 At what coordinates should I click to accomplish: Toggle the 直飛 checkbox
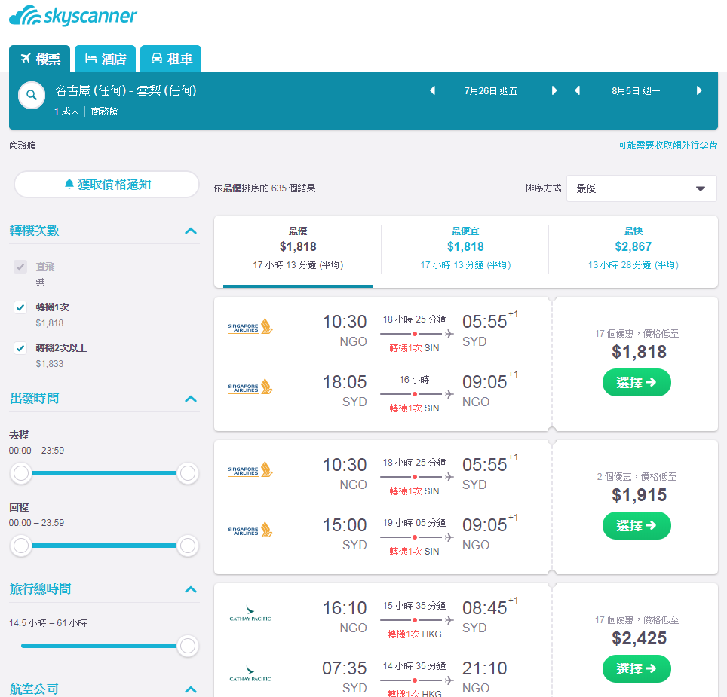tap(20, 267)
